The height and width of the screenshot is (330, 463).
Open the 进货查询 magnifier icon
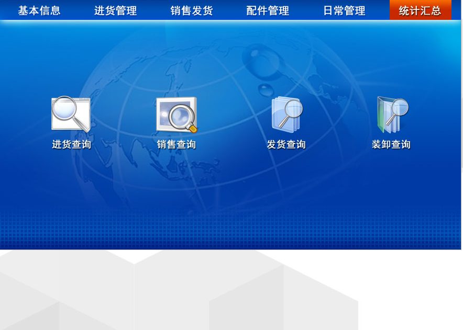pos(71,114)
